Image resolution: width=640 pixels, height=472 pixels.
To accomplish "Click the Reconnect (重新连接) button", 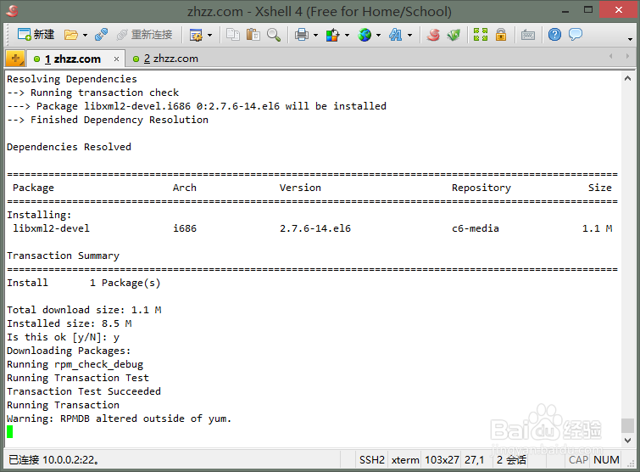I will pos(144,35).
